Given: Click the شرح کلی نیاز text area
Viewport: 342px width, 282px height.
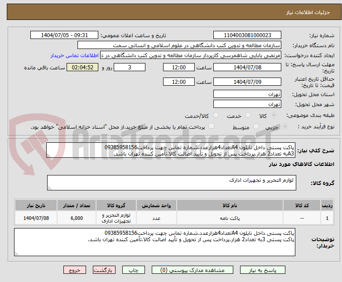Looking at the screenshot, I should pyautogui.click(x=171, y=150).
